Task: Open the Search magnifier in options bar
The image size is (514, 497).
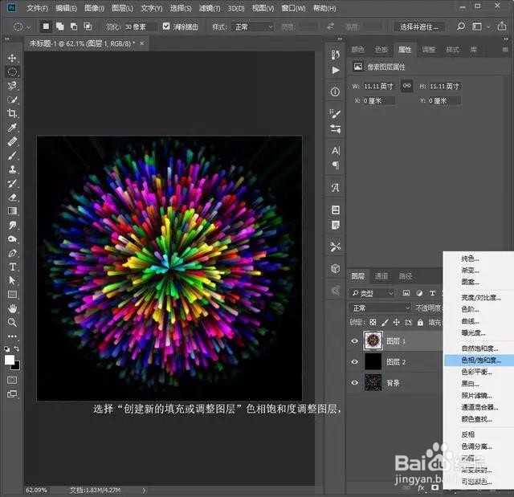Action: pos(460,26)
